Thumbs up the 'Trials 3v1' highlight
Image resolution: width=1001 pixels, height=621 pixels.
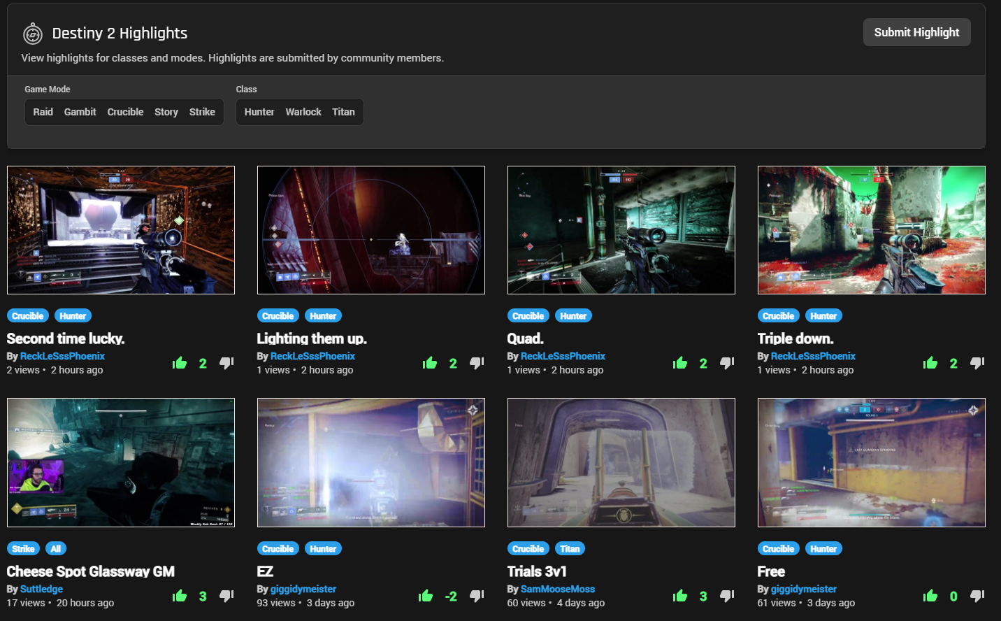coord(680,596)
